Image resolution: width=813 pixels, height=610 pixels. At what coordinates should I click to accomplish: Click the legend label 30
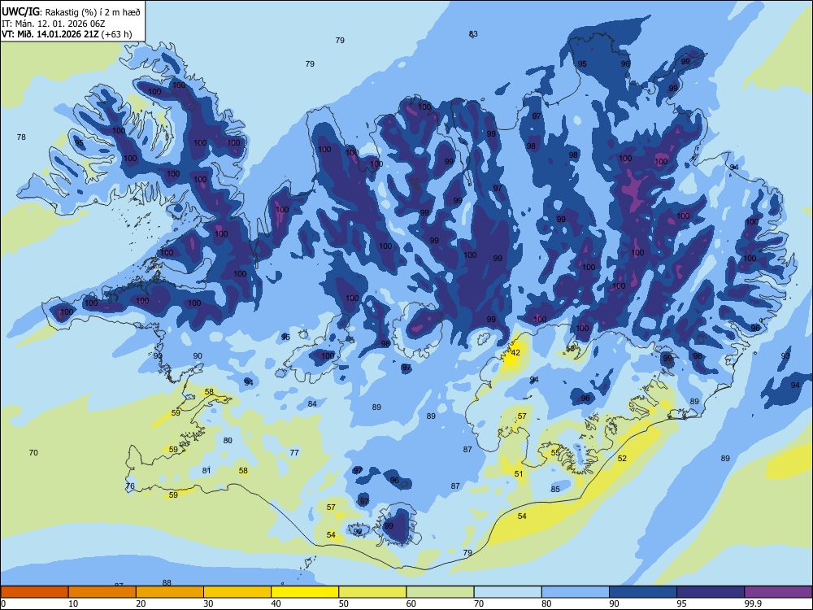pos(208,603)
